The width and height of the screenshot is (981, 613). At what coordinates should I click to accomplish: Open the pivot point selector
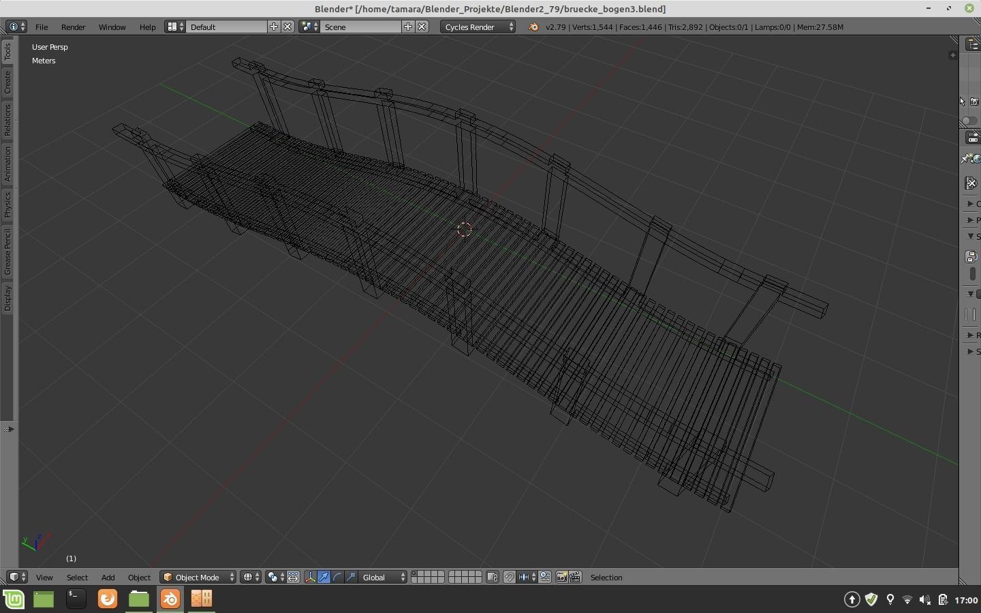[275, 577]
